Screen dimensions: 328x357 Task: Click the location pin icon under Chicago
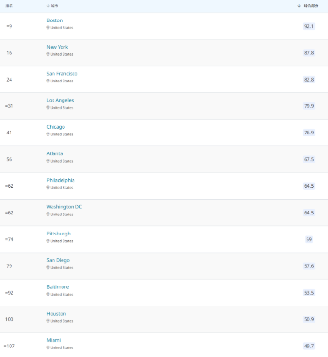pos(48,134)
